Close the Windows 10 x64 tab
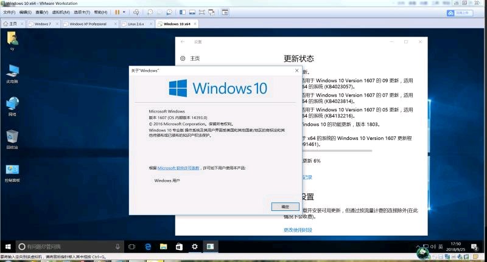This screenshot has width=487, height=262. (x=195, y=24)
